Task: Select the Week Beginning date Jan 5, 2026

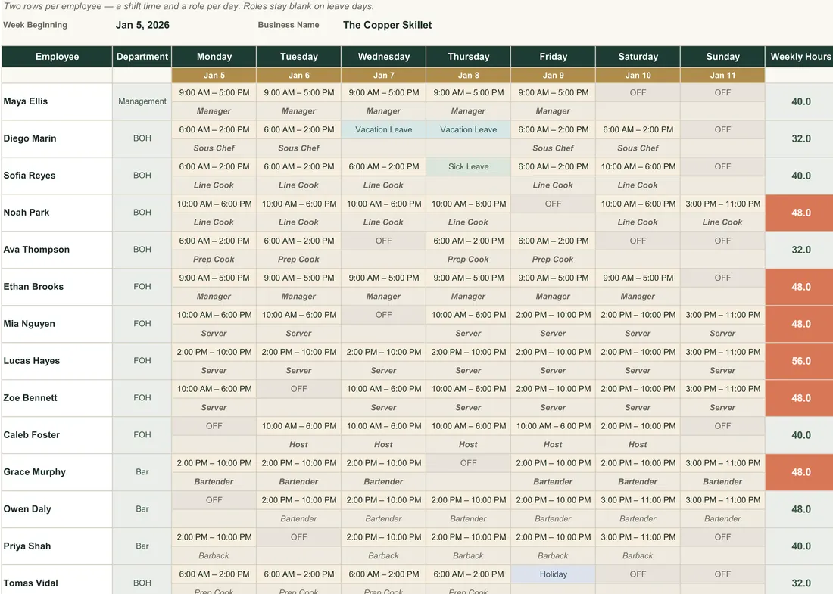Action: tap(142, 25)
